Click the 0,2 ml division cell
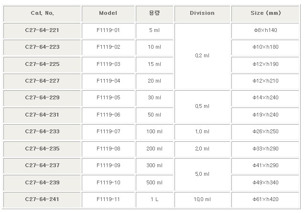305x213 pixels. (202, 55)
